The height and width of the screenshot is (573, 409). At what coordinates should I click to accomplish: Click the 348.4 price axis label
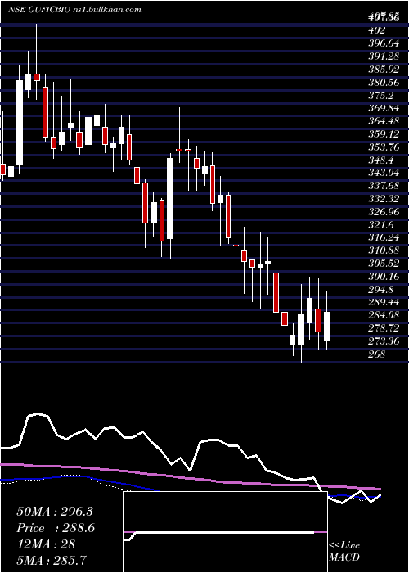381,160
